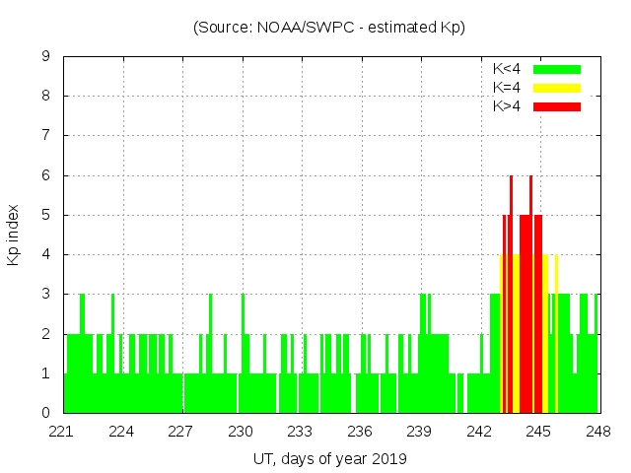Click the x-axis tick label 227
The width and height of the screenshot is (631, 473).
[x=181, y=432]
